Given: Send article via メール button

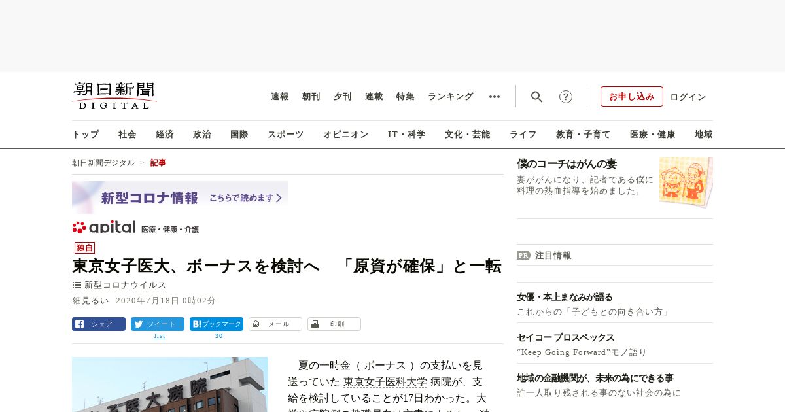Looking at the screenshot, I should pyautogui.click(x=275, y=324).
